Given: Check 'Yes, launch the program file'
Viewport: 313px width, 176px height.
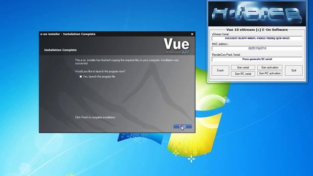Looking at the screenshot, I should pos(81,76).
